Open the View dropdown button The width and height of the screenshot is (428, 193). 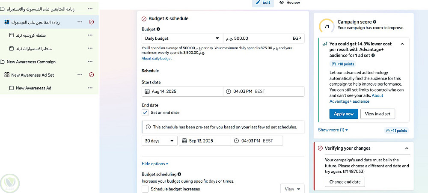click(292, 189)
